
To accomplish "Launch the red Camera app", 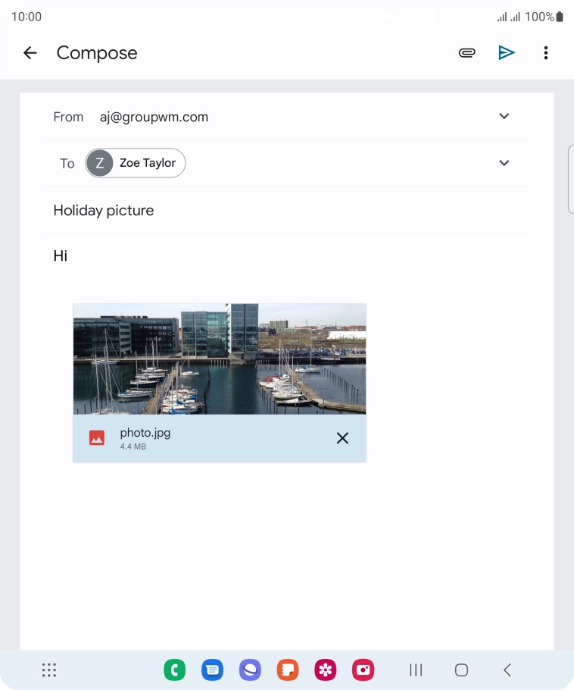I will [363, 670].
